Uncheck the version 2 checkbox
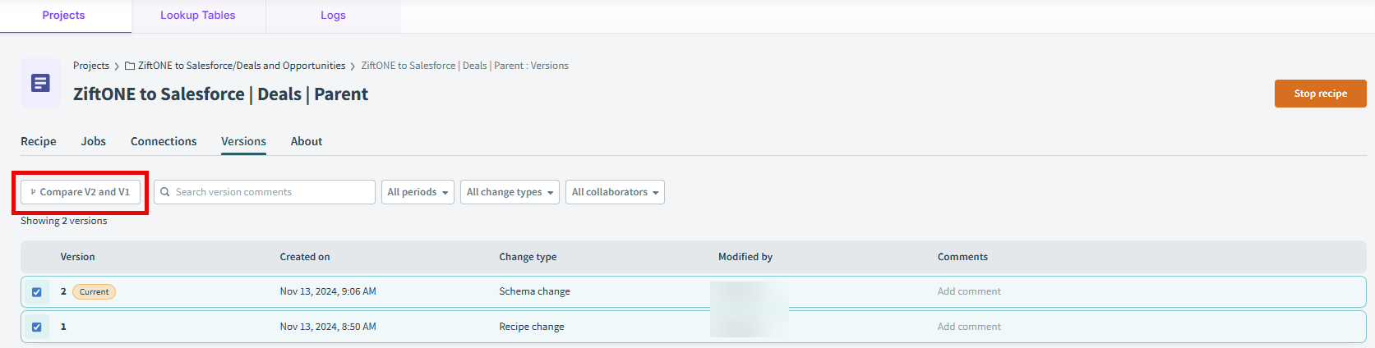 [36, 292]
